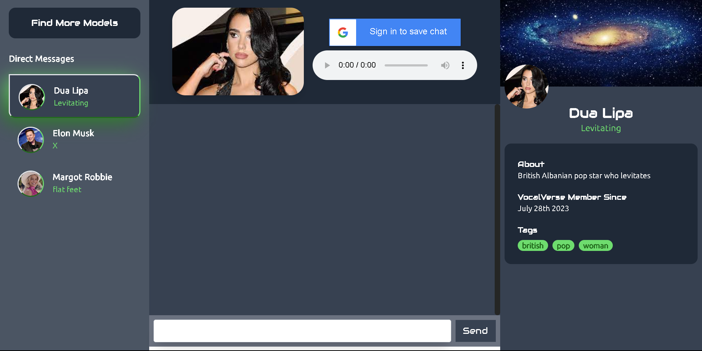Click the Levitating status under the profile name
Viewport: 702px width, 351px height.
[601, 128]
